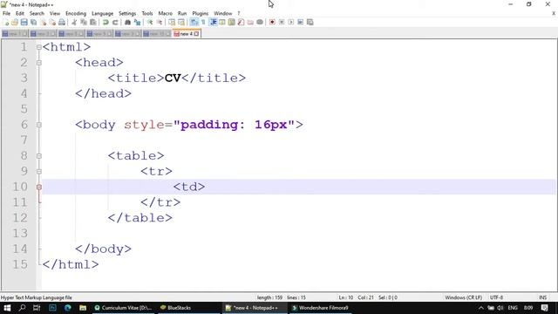Screen dimensions: 558x314
Task: Start recording a macro with the red record icon
Action: (x=272, y=22)
